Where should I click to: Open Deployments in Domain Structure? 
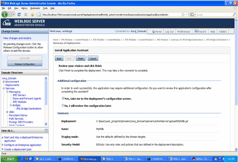(x=12, y=85)
